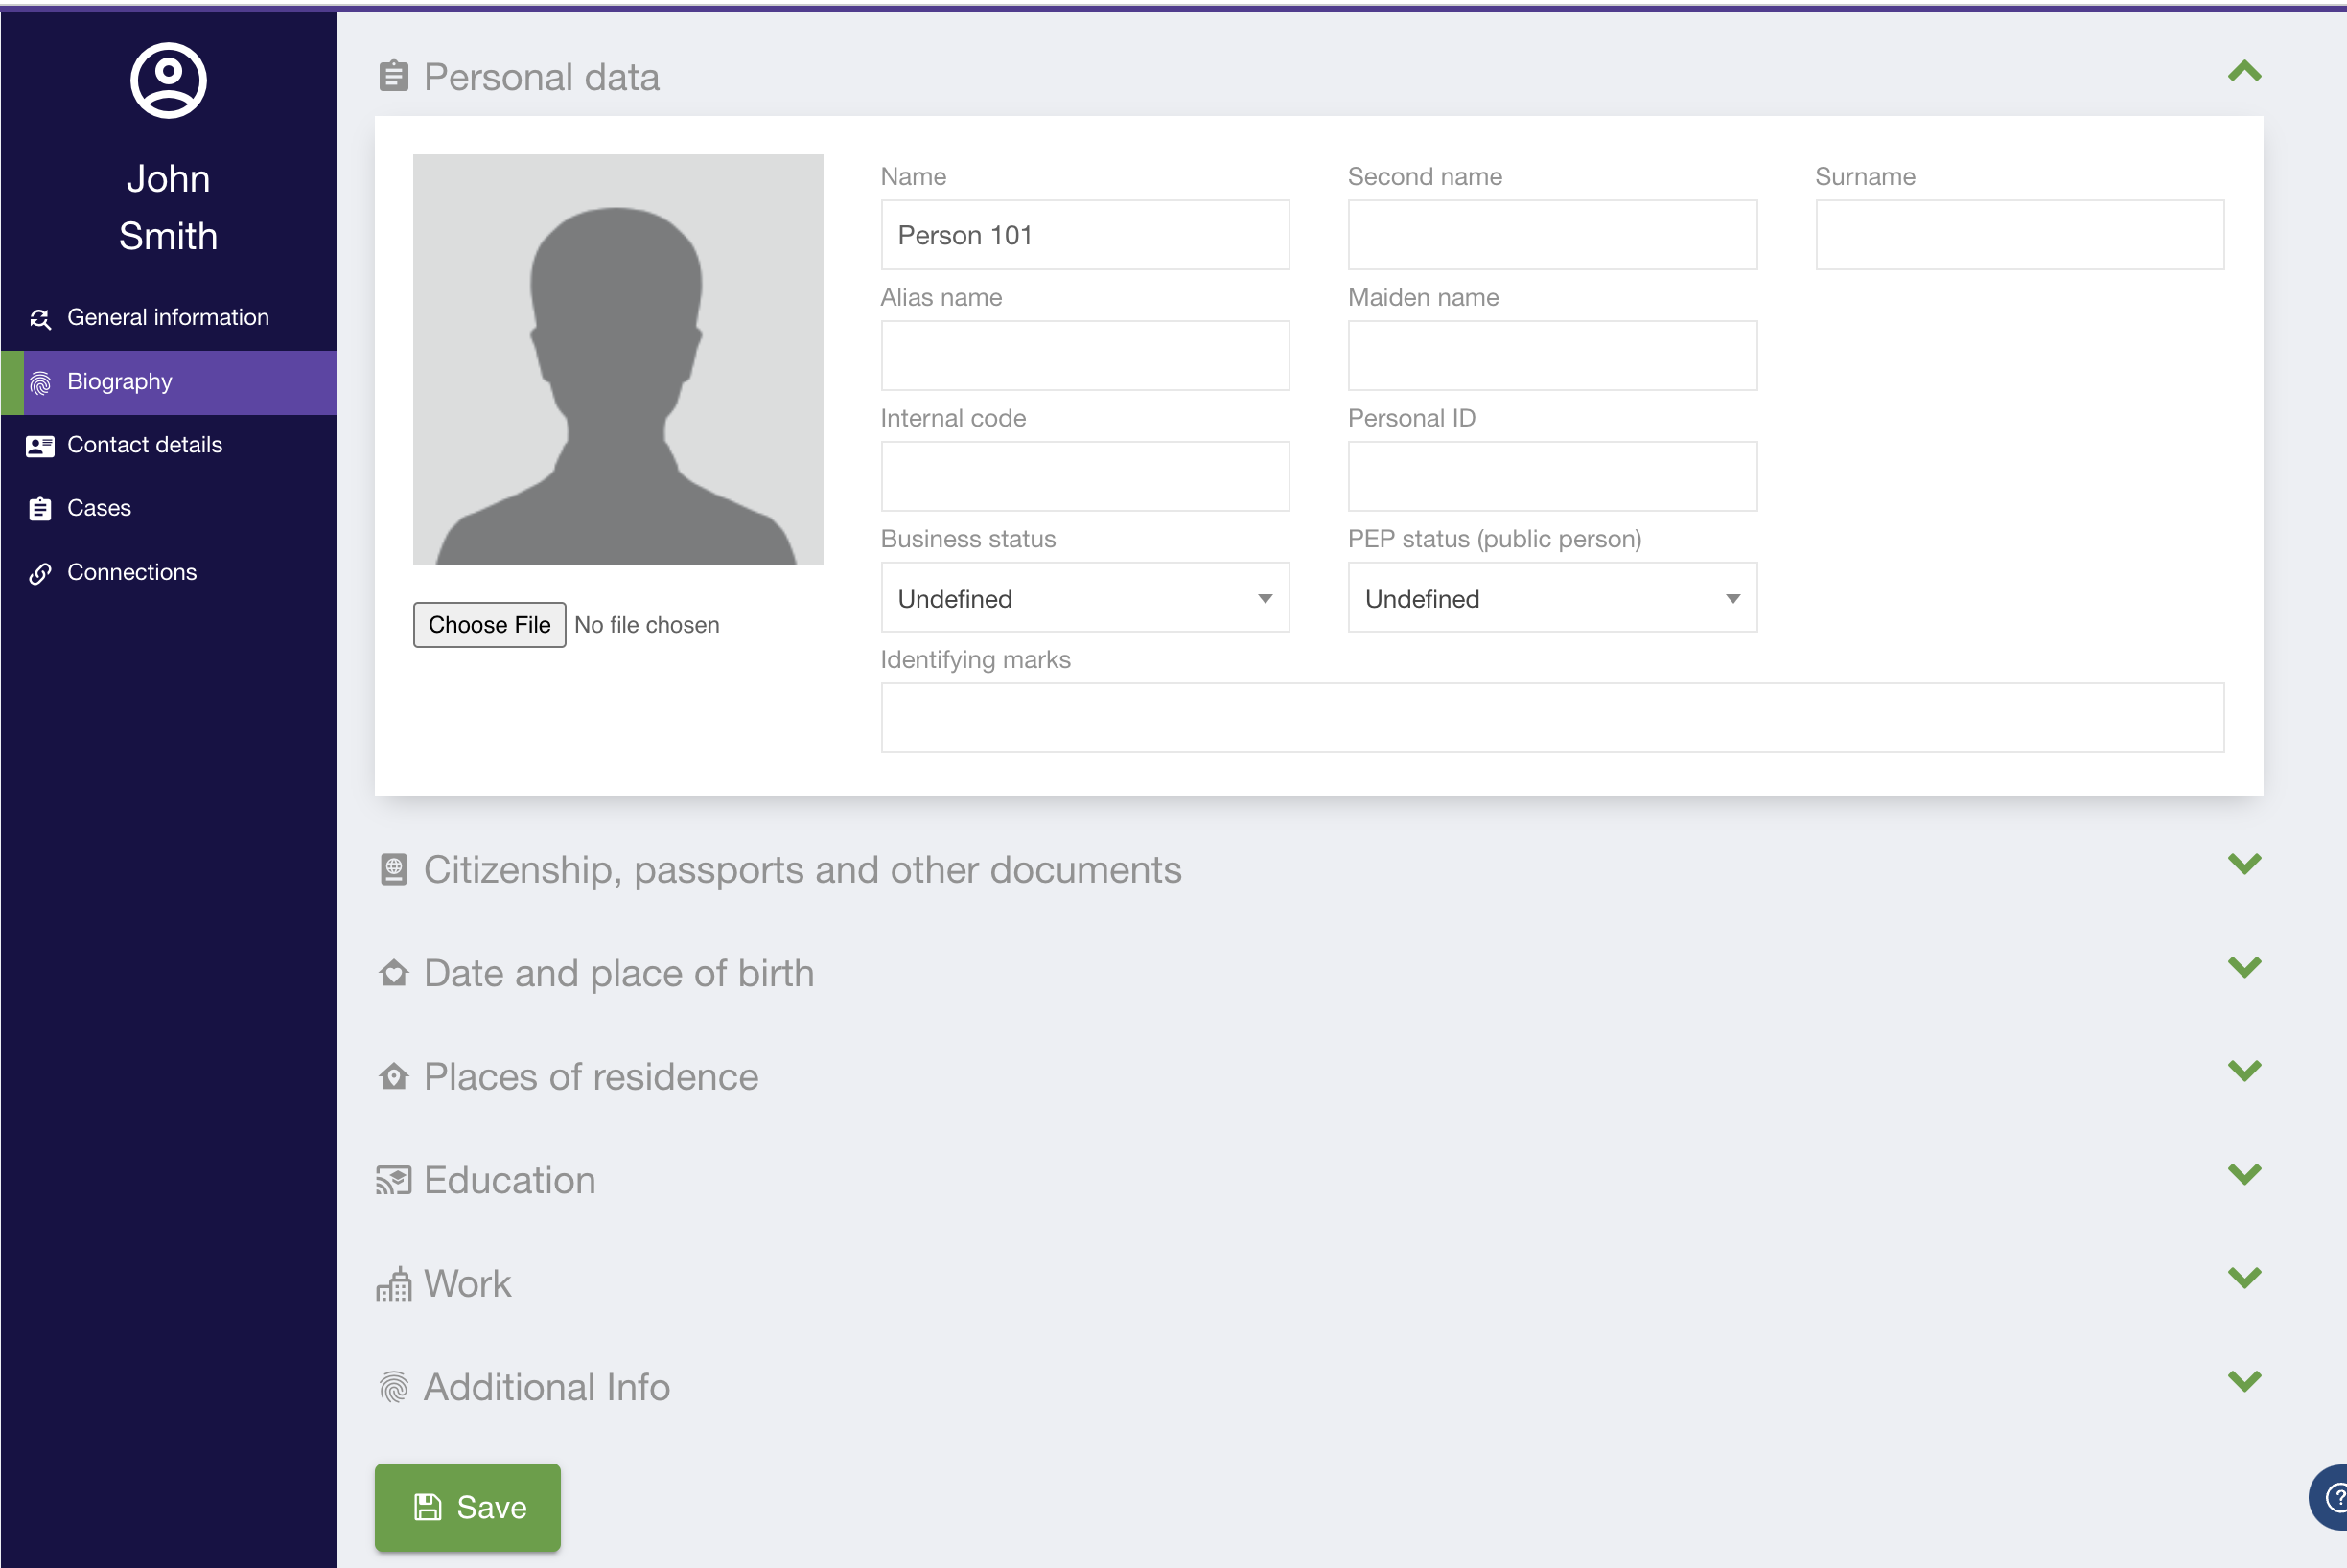Click the Personal data clipboard icon
Screen dimensions: 2347x1568
(x=393, y=76)
